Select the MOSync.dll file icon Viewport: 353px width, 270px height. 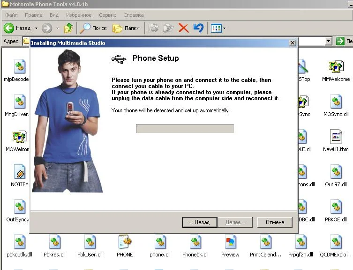(x=336, y=102)
